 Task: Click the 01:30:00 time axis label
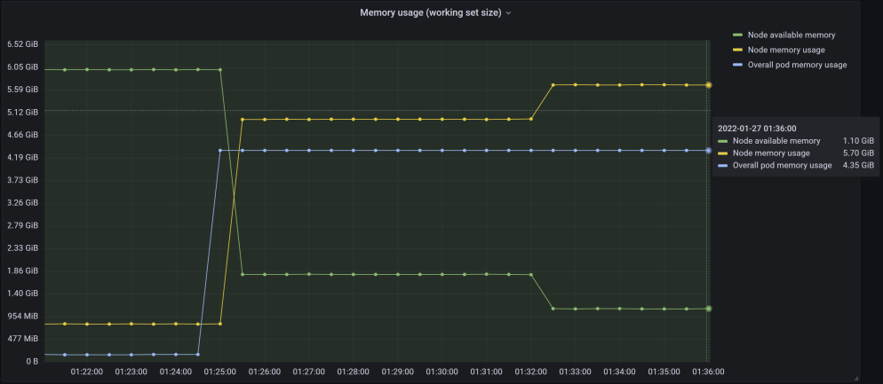coord(441,372)
